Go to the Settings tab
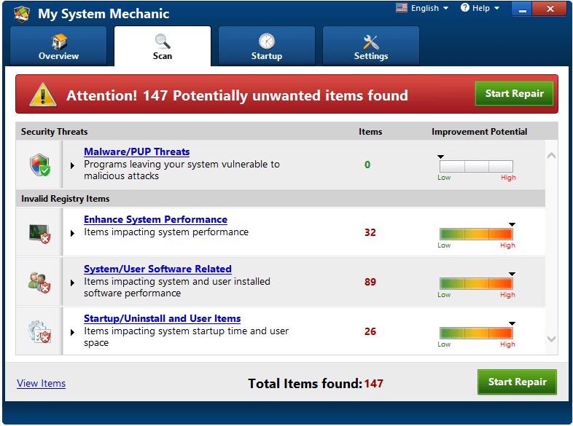This screenshot has width=573, height=426. (370, 47)
